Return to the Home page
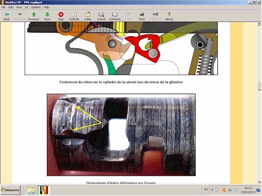262x196 pixels. [x=88, y=17]
